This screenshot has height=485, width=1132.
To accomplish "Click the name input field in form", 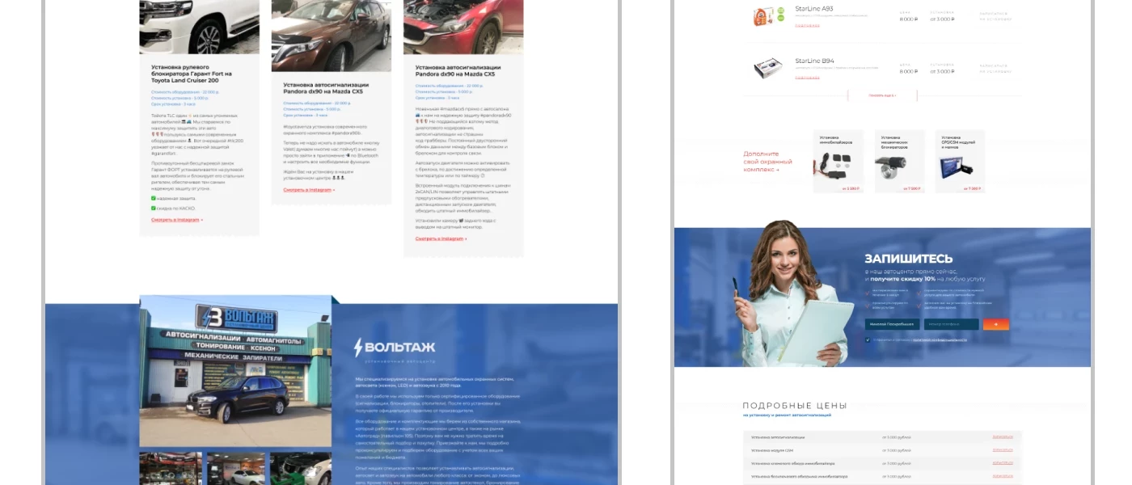I will pos(892,324).
